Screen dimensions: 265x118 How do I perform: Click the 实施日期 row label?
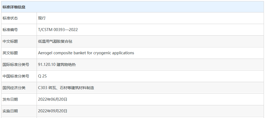10,111
